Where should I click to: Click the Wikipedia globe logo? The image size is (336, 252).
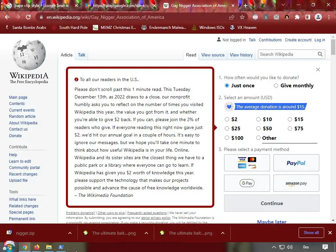coord(29,55)
